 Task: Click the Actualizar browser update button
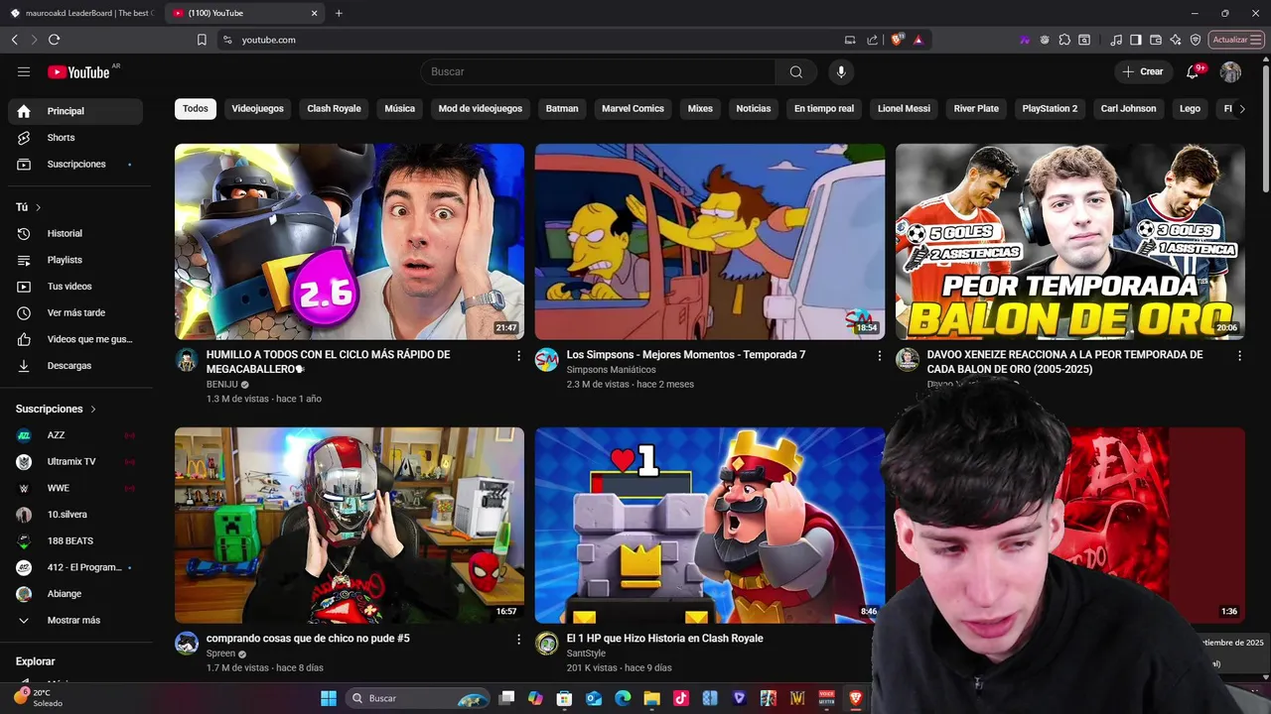point(1236,40)
